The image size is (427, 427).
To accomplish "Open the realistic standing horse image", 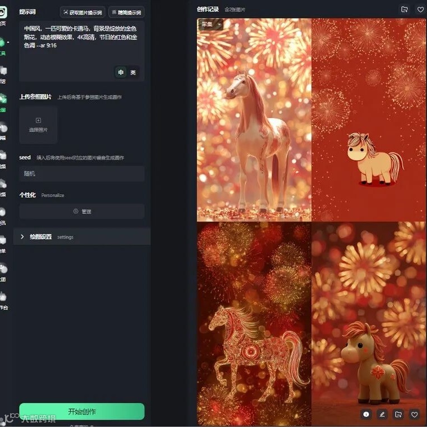I will coord(254,120).
